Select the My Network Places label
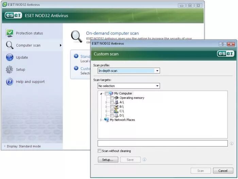 122,120
